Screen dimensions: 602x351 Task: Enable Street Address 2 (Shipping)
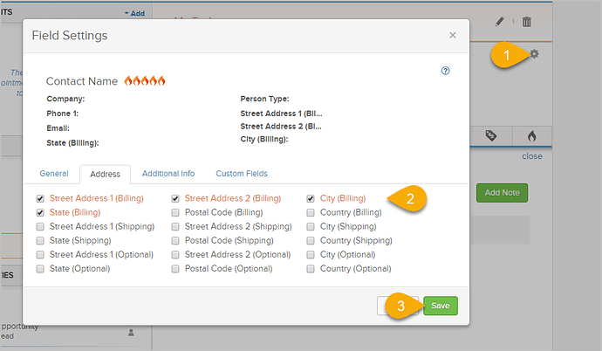coord(175,226)
